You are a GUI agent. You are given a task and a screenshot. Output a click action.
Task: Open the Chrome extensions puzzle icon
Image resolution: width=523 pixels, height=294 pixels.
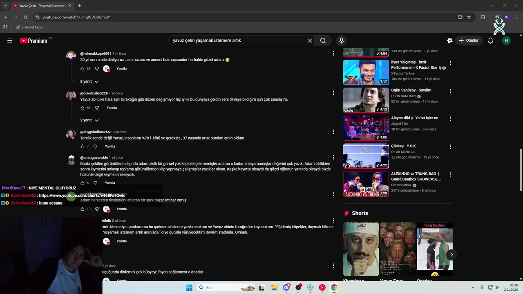pos(483,17)
